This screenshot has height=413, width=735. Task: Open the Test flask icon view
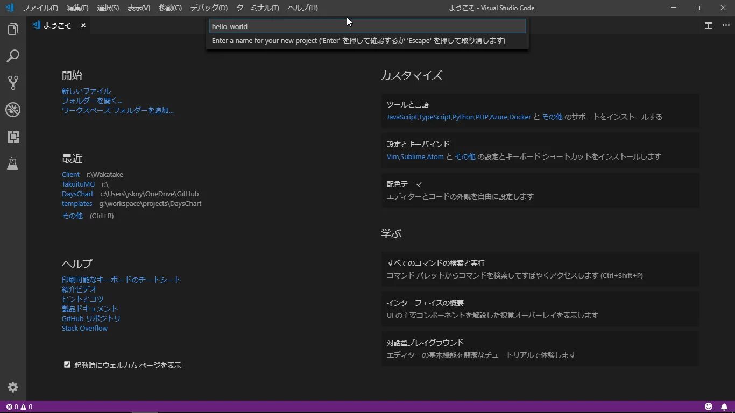coord(13,163)
